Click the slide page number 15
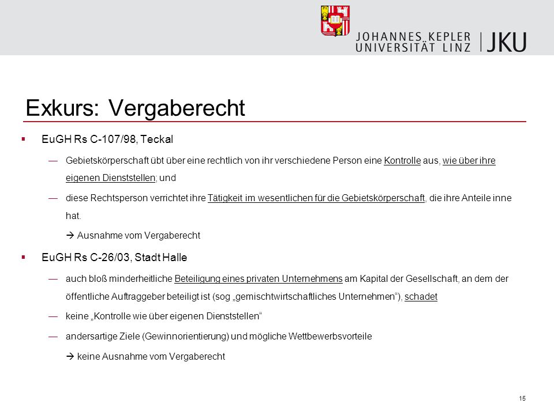554x415 pixels. [522, 398]
